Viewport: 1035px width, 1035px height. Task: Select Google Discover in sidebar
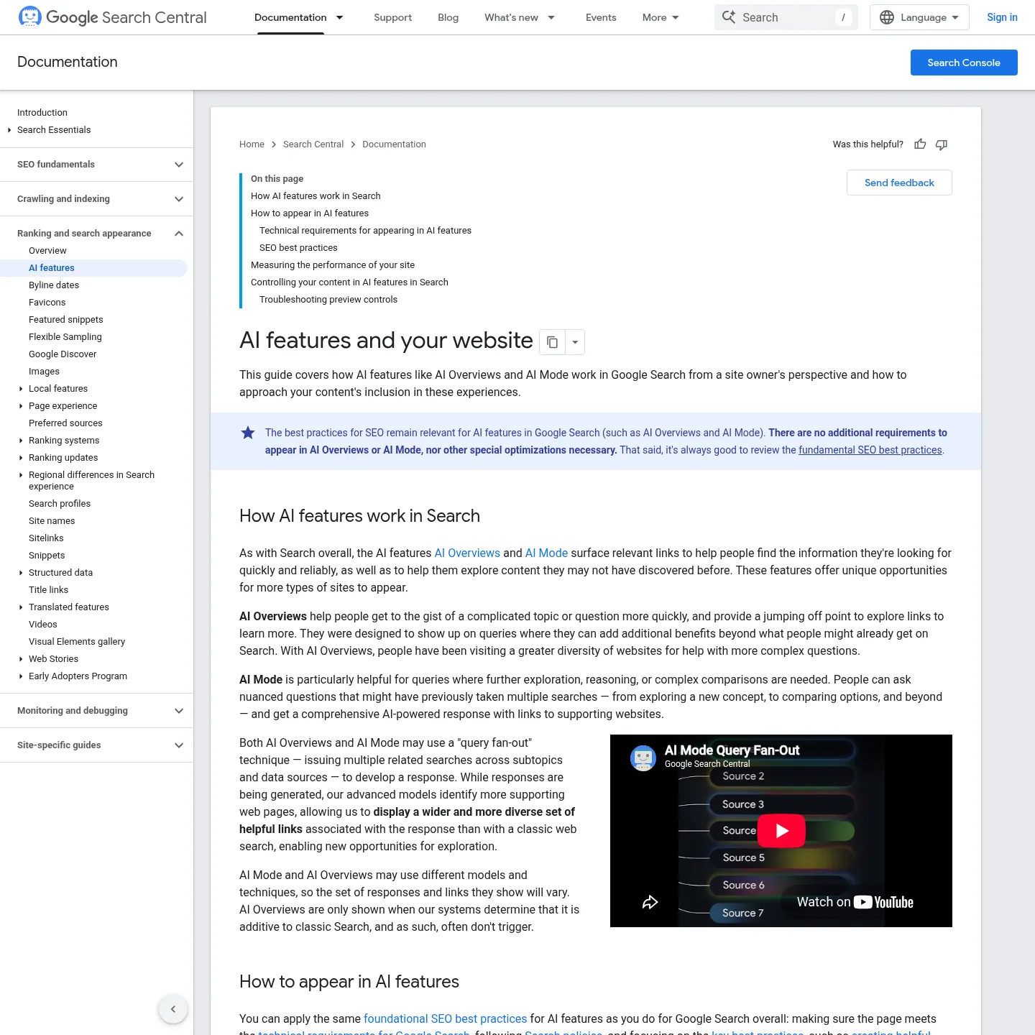[63, 354]
